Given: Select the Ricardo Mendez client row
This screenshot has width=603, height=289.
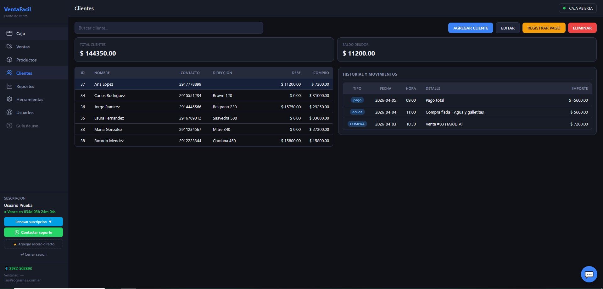Looking at the screenshot, I should click(x=204, y=141).
